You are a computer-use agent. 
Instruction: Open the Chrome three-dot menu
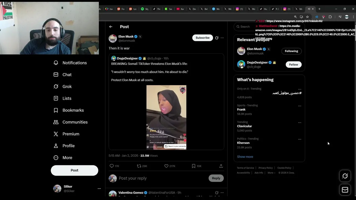353,17
